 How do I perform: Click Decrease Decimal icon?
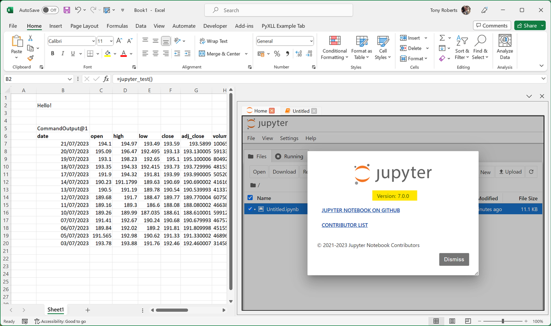point(309,54)
